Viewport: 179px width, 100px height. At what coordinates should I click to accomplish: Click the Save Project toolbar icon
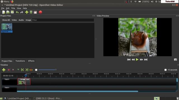12,12
